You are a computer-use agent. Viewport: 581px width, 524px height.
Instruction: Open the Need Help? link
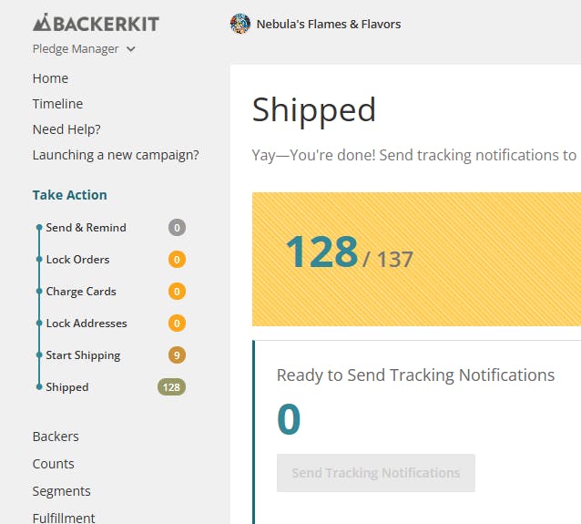[x=66, y=129]
